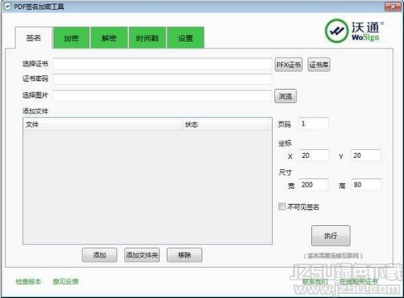Viewport: 404px width, 298px height.
Task: Click the app icon in title bar
Action: click(8, 6)
